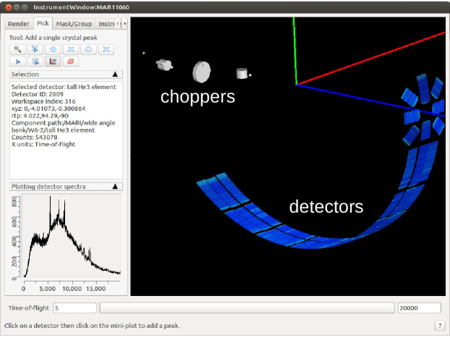Click the question mark help button
Viewport: 450px width, 338px height.
(440, 326)
